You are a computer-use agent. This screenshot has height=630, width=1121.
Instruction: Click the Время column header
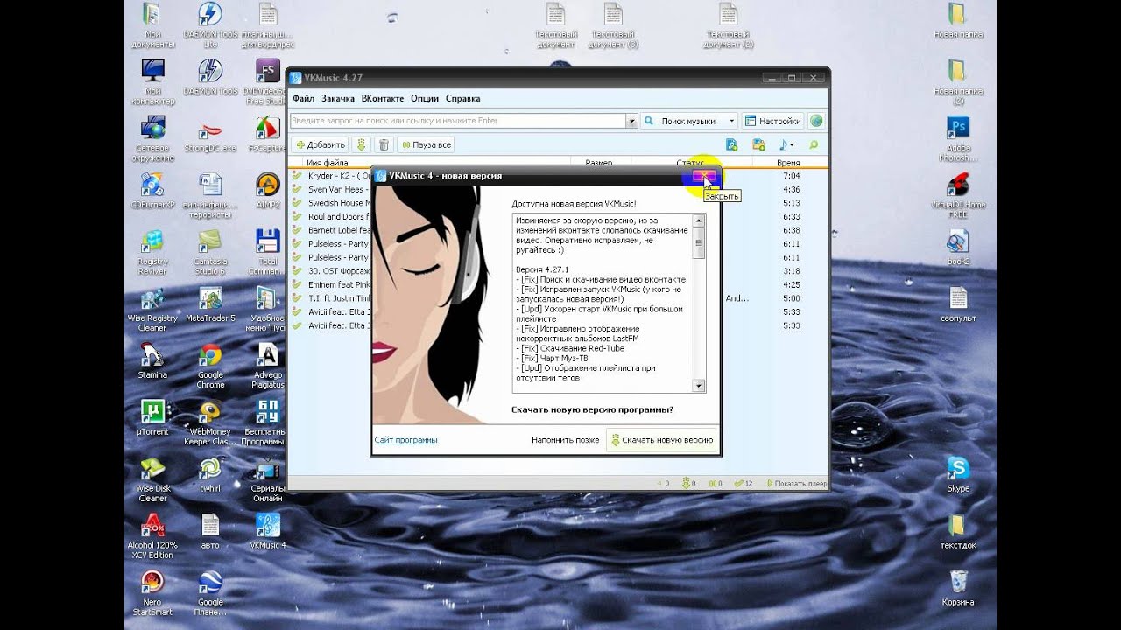(x=788, y=163)
